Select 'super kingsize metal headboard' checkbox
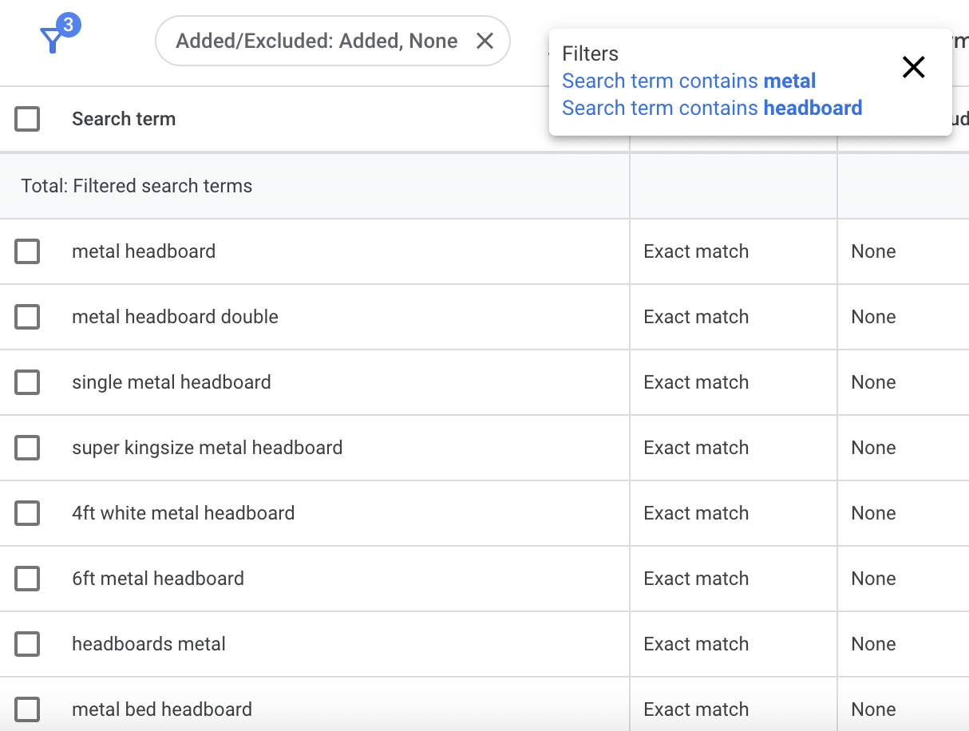This screenshot has height=731, width=969. point(27,448)
